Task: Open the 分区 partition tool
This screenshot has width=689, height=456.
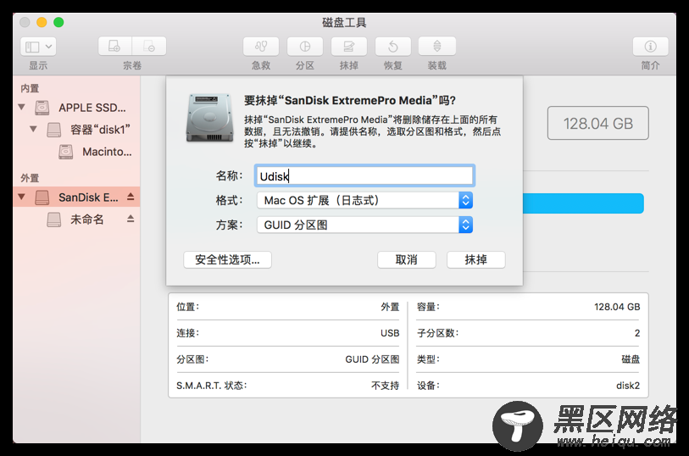Action: [x=305, y=46]
